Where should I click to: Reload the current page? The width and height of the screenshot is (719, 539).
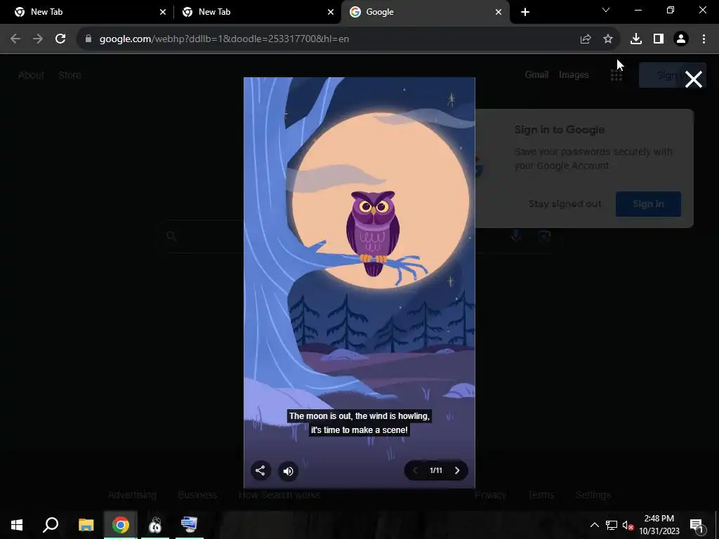click(60, 39)
